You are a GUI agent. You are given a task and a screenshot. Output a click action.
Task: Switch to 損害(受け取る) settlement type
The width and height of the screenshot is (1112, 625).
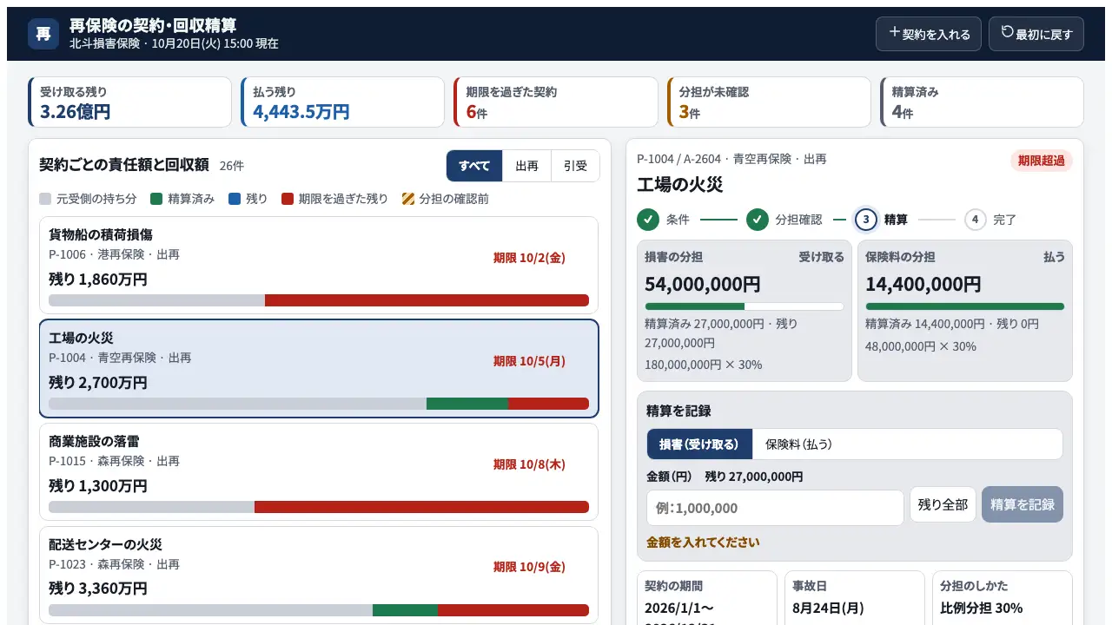point(699,444)
